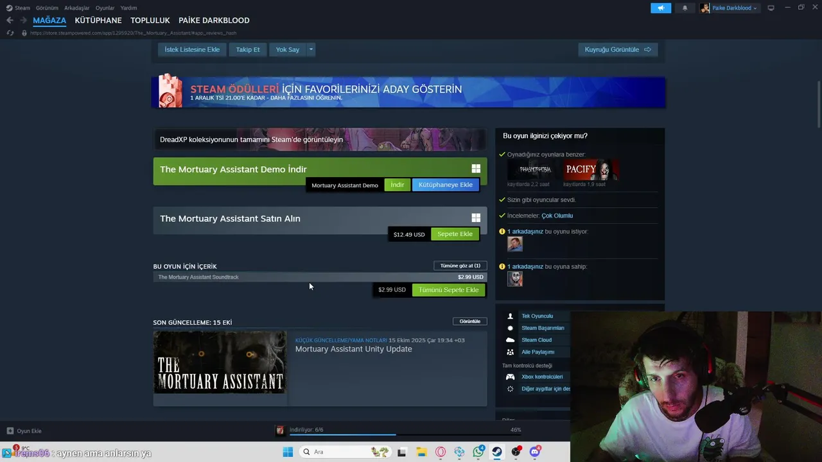Open the Yardım menu
The image size is (822, 462).
tap(128, 8)
